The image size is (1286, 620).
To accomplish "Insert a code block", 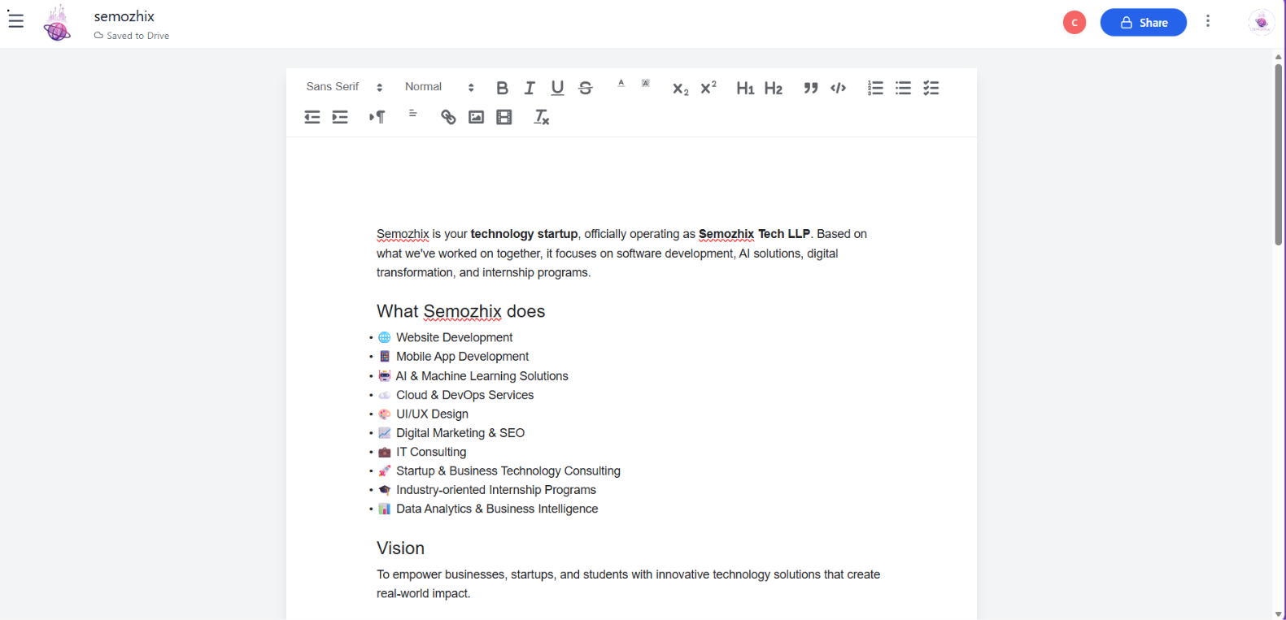I will click(839, 88).
